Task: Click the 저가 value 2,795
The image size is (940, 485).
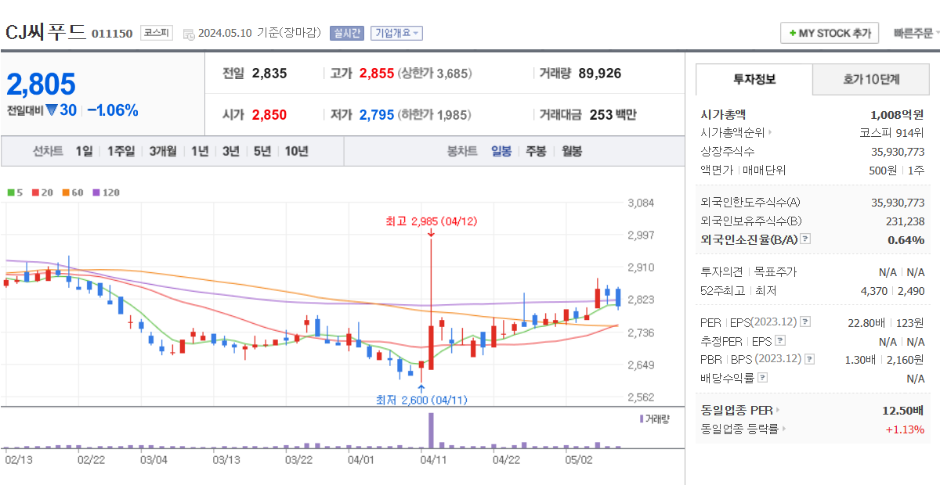Action: click(377, 115)
